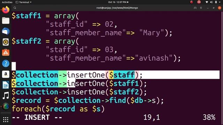Open Firefox from the dock

click(6, 10)
